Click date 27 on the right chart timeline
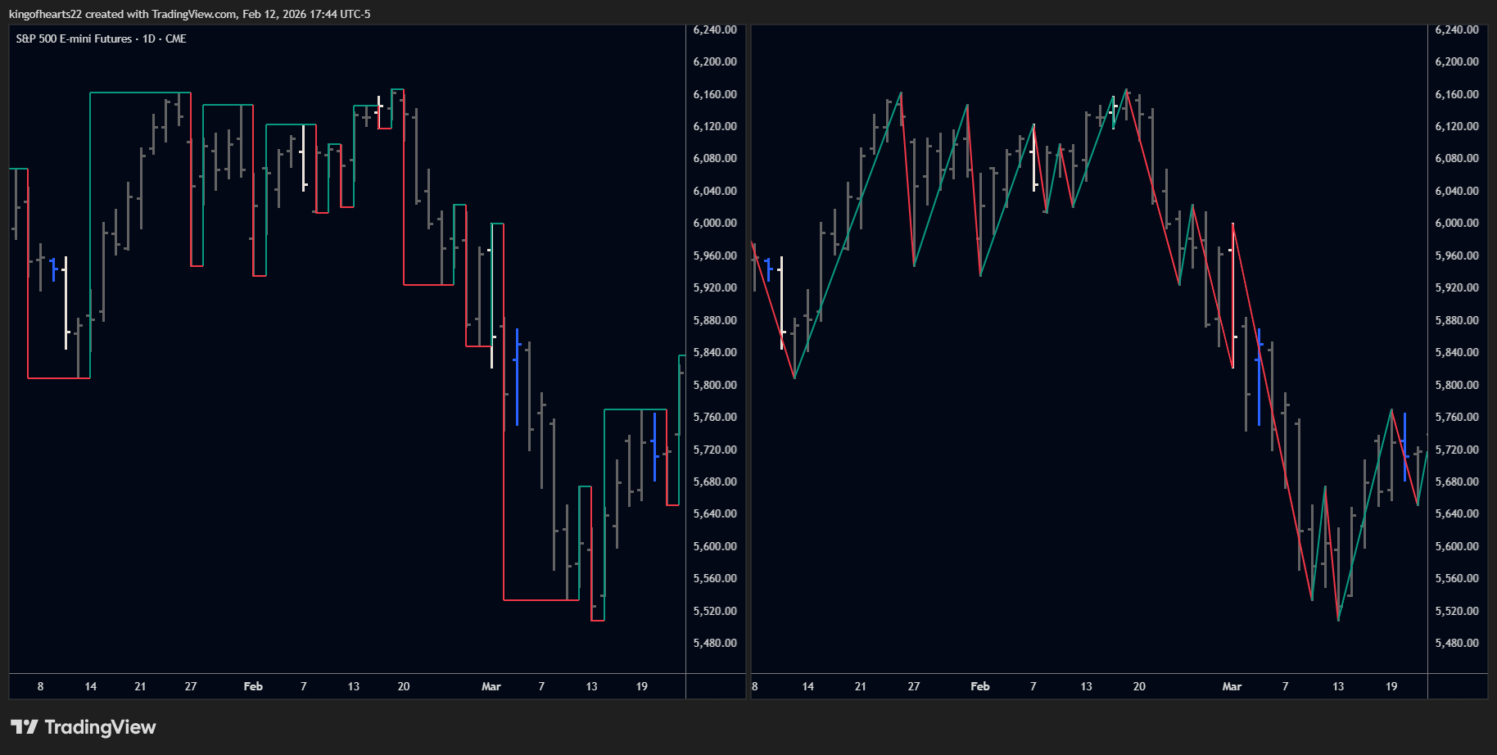The height and width of the screenshot is (755, 1497). (x=914, y=686)
